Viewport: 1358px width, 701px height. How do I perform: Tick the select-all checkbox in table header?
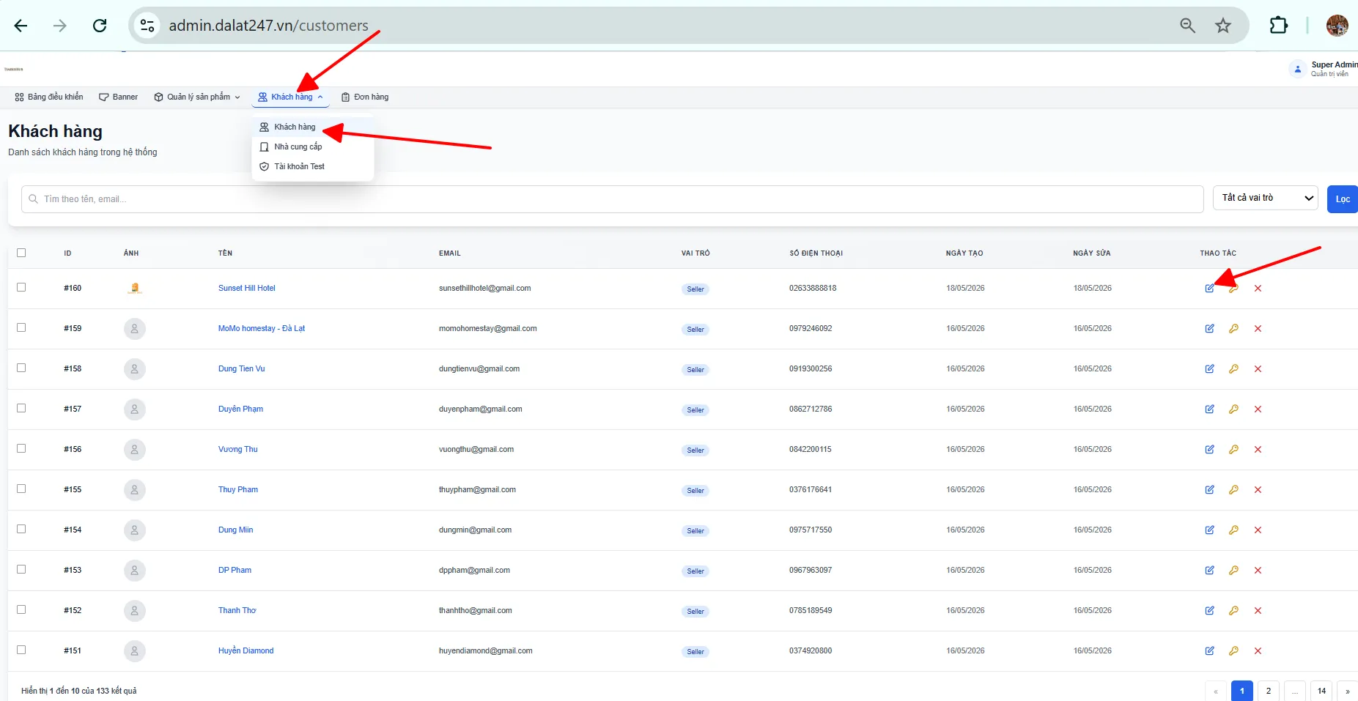pos(21,253)
